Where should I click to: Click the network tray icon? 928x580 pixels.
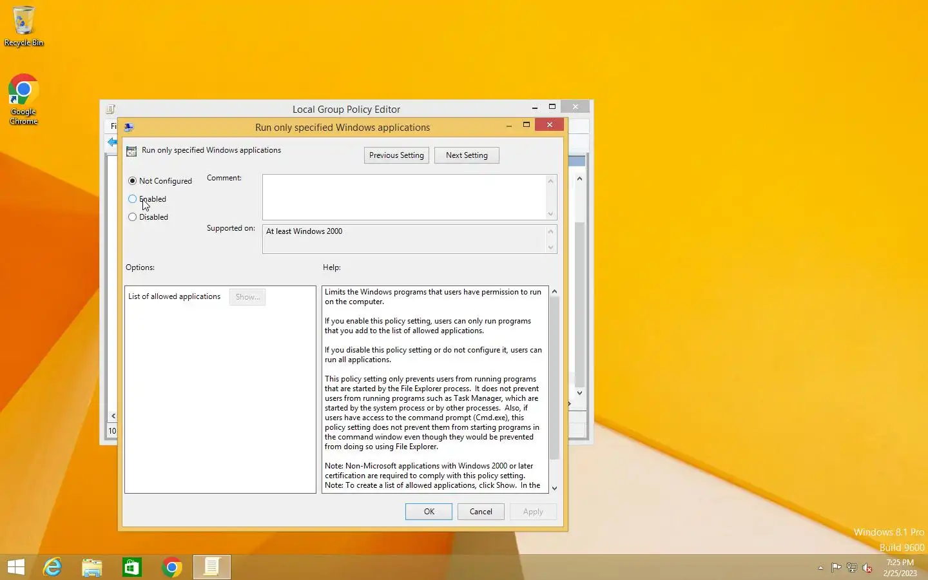pos(852,568)
